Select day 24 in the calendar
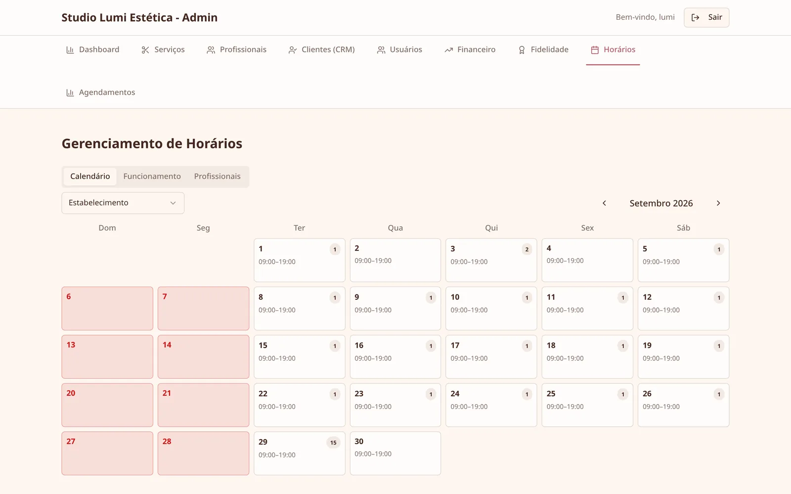 491,405
